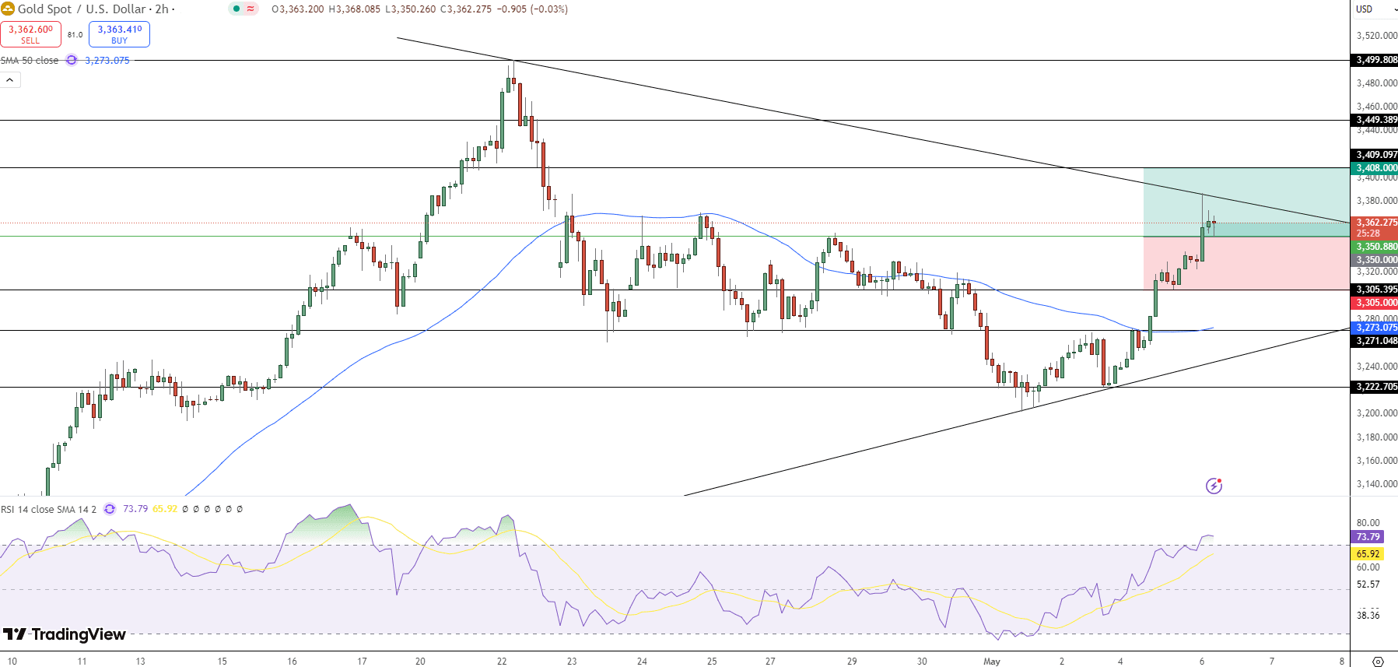The height and width of the screenshot is (667, 1398).
Task: Click the 22 date label on time axis
Action: click(502, 662)
